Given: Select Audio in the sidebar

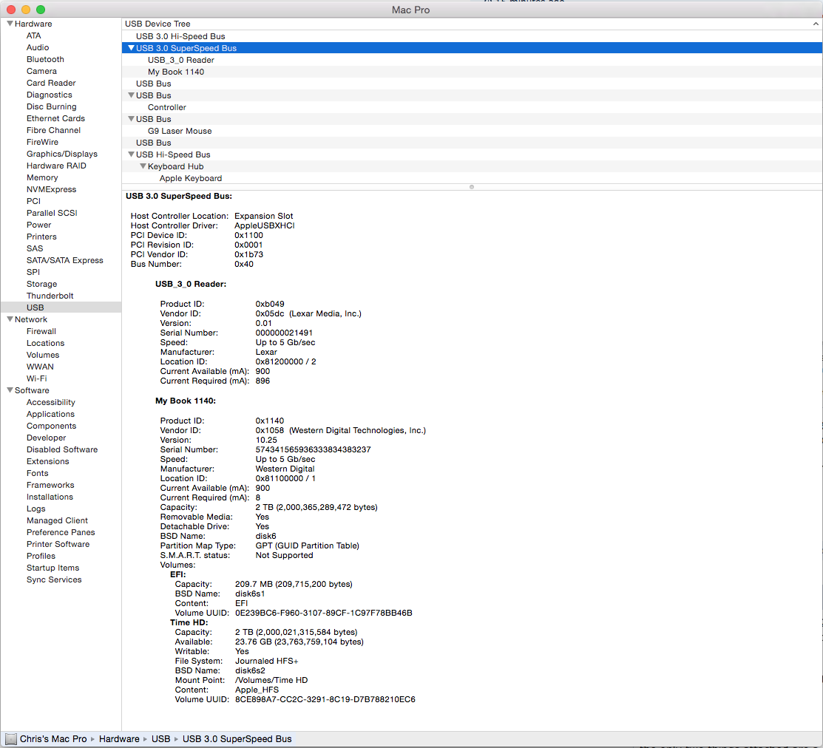Looking at the screenshot, I should (38, 47).
